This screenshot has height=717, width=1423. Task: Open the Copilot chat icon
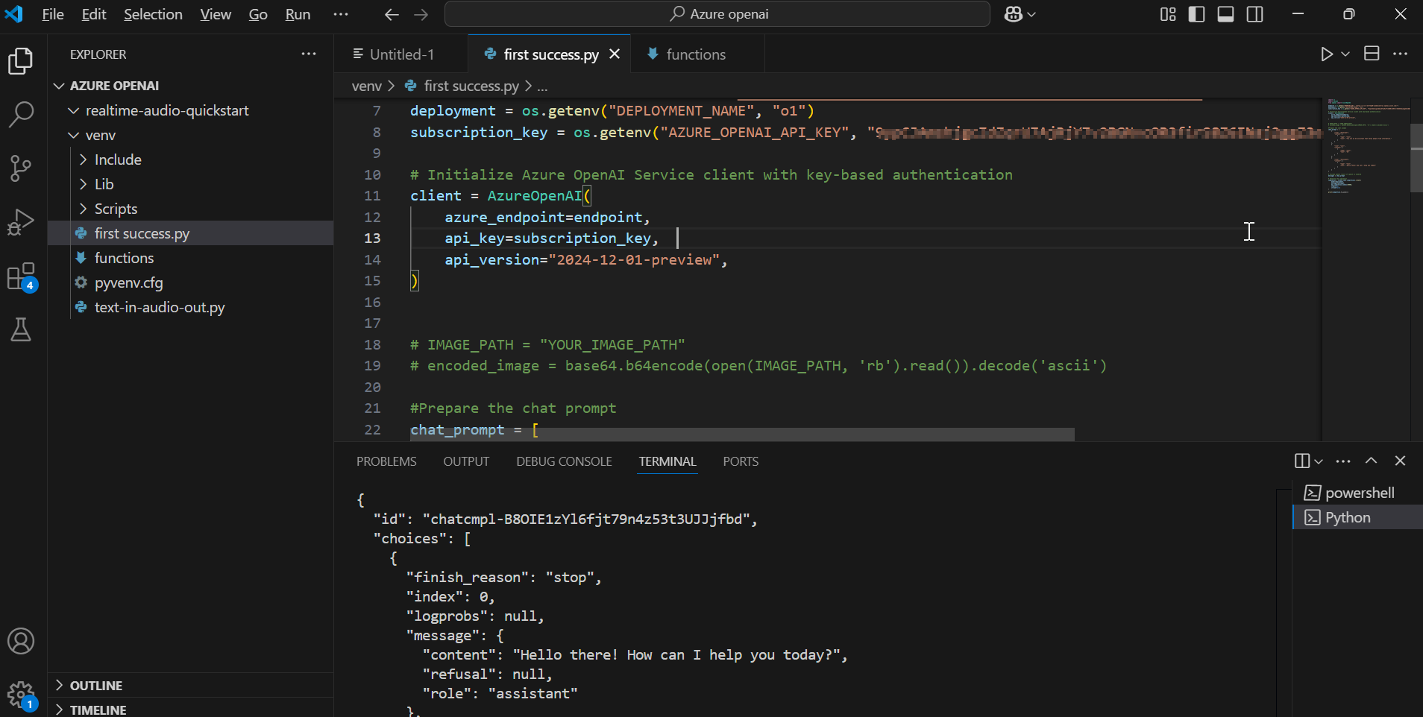pyautogui.click(x=1013, y=14)
